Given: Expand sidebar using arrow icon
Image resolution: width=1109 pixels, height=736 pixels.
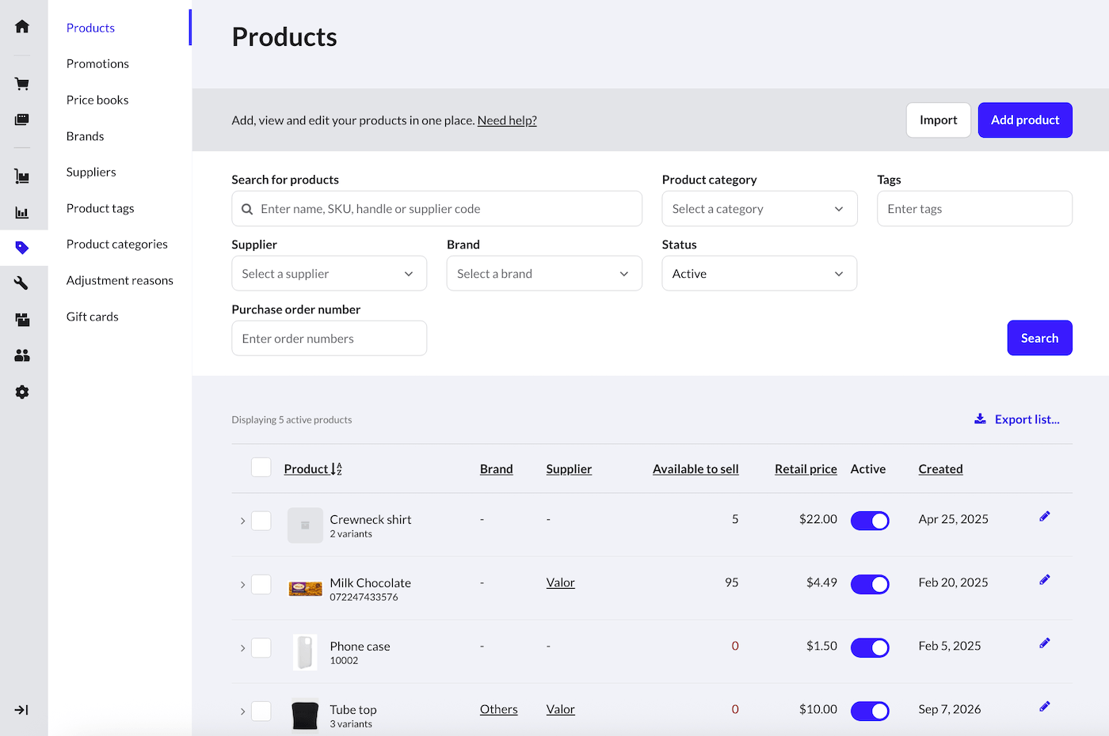Looking at the screenshot, I should point(22,710).
